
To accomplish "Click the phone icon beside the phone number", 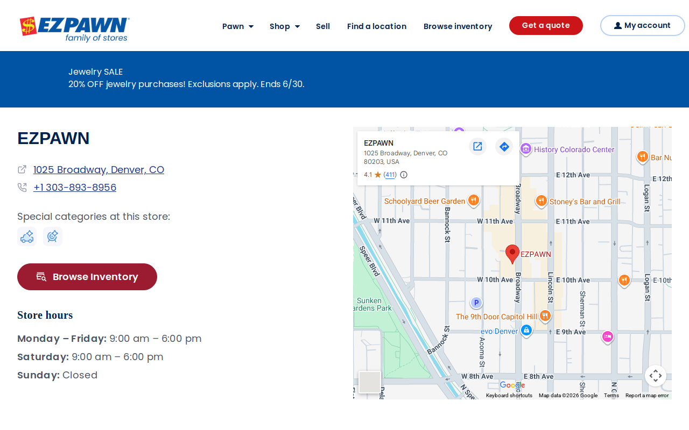I will tap(22, 187).
